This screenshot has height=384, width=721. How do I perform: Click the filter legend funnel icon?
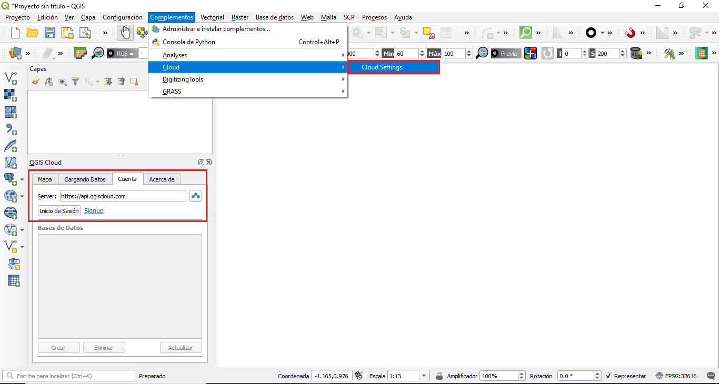click(75, 82)
